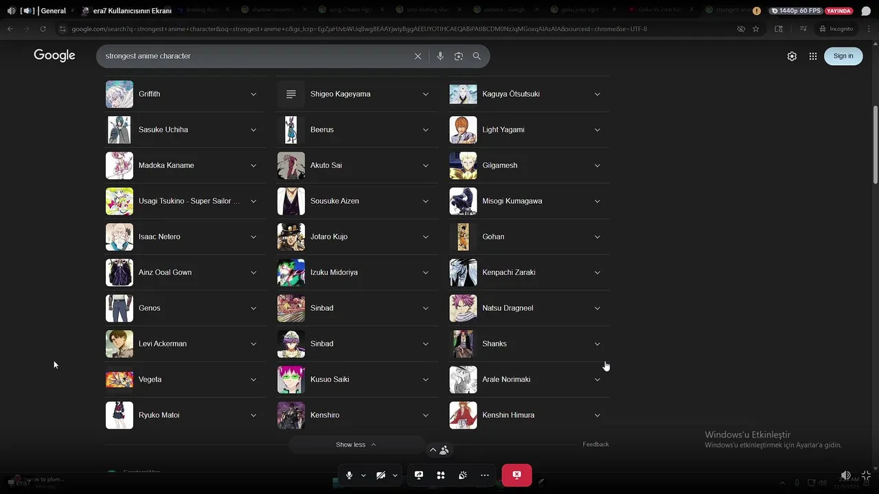Viewport: 879px width, 494px height.
Task: Expand the Beerus entry chevron
Action: click(x=426, y=130)
